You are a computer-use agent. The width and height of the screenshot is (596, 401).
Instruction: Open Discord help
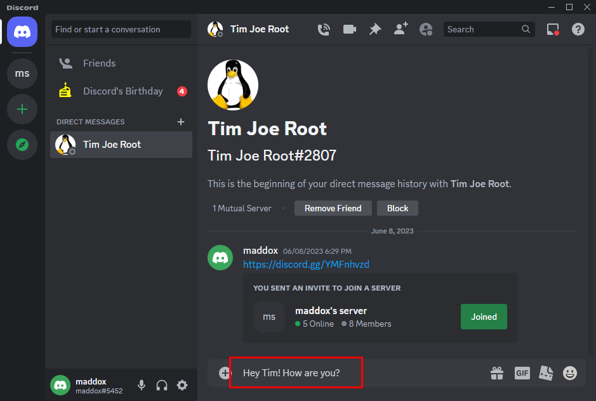click(578, 29)
